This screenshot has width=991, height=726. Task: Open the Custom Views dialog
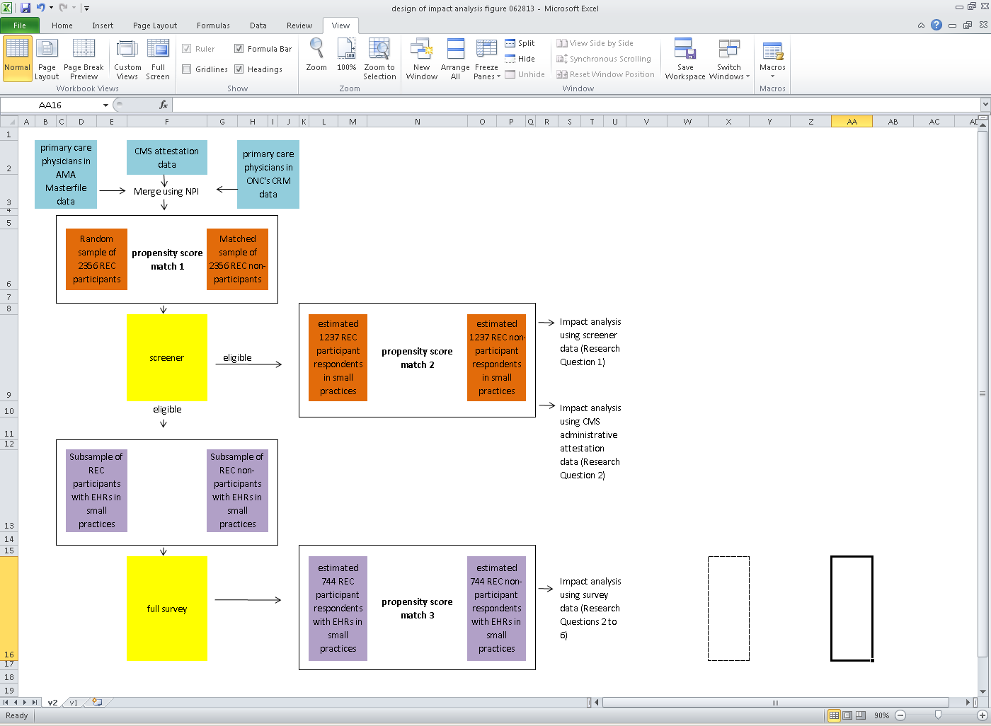tap(127, 49)
